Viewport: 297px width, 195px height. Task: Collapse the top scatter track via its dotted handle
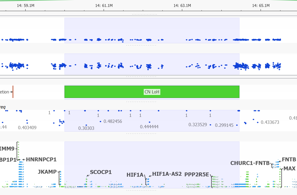tap(142, 45)
